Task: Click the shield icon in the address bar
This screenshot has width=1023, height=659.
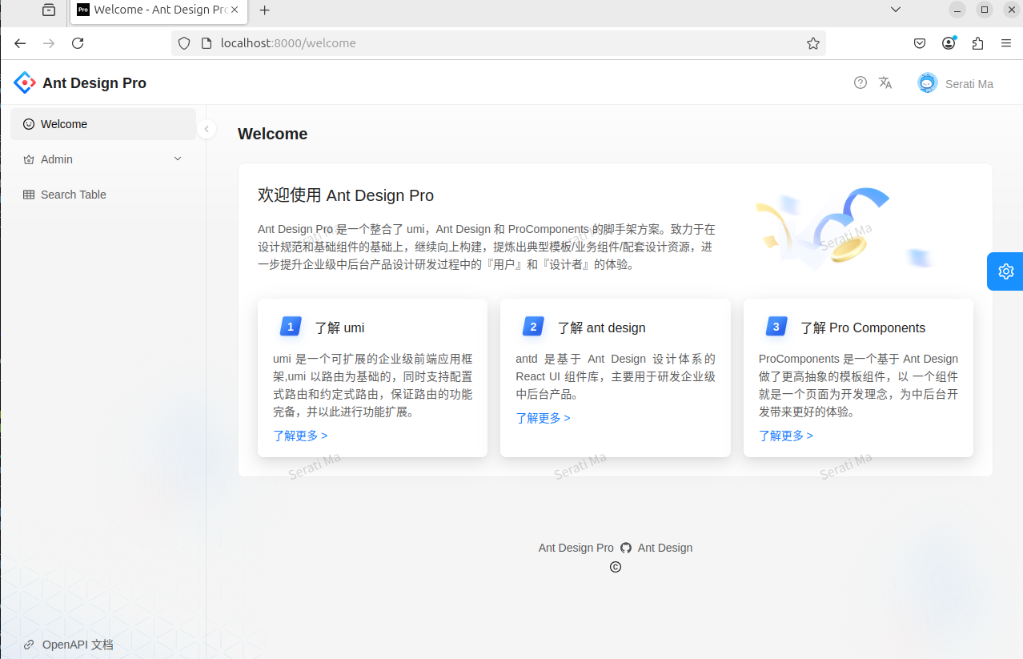Action: pyautogui.click(x=184, y=43)
